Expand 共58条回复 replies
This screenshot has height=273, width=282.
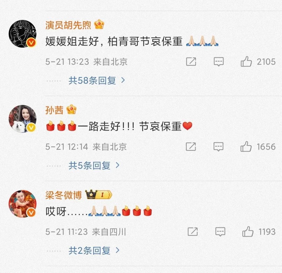[x=96, y=80]
